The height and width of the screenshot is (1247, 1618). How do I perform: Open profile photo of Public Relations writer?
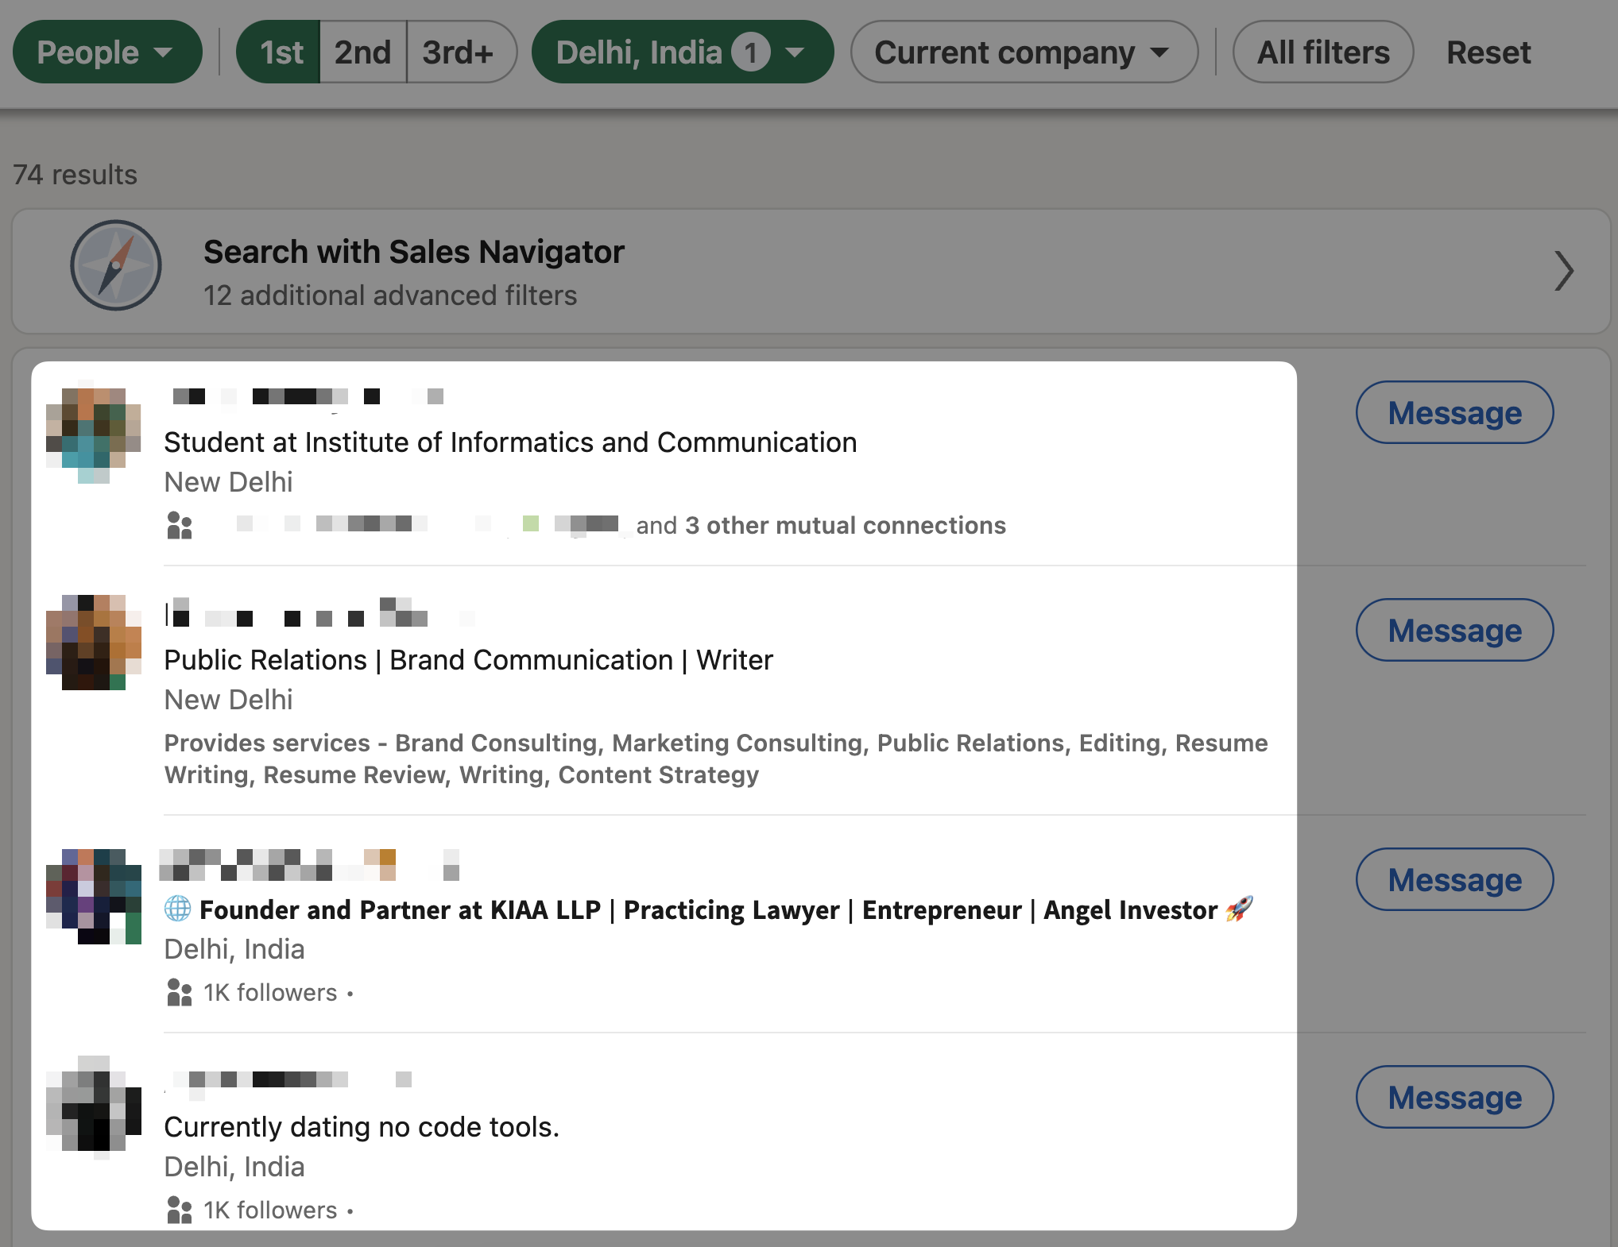94,642
